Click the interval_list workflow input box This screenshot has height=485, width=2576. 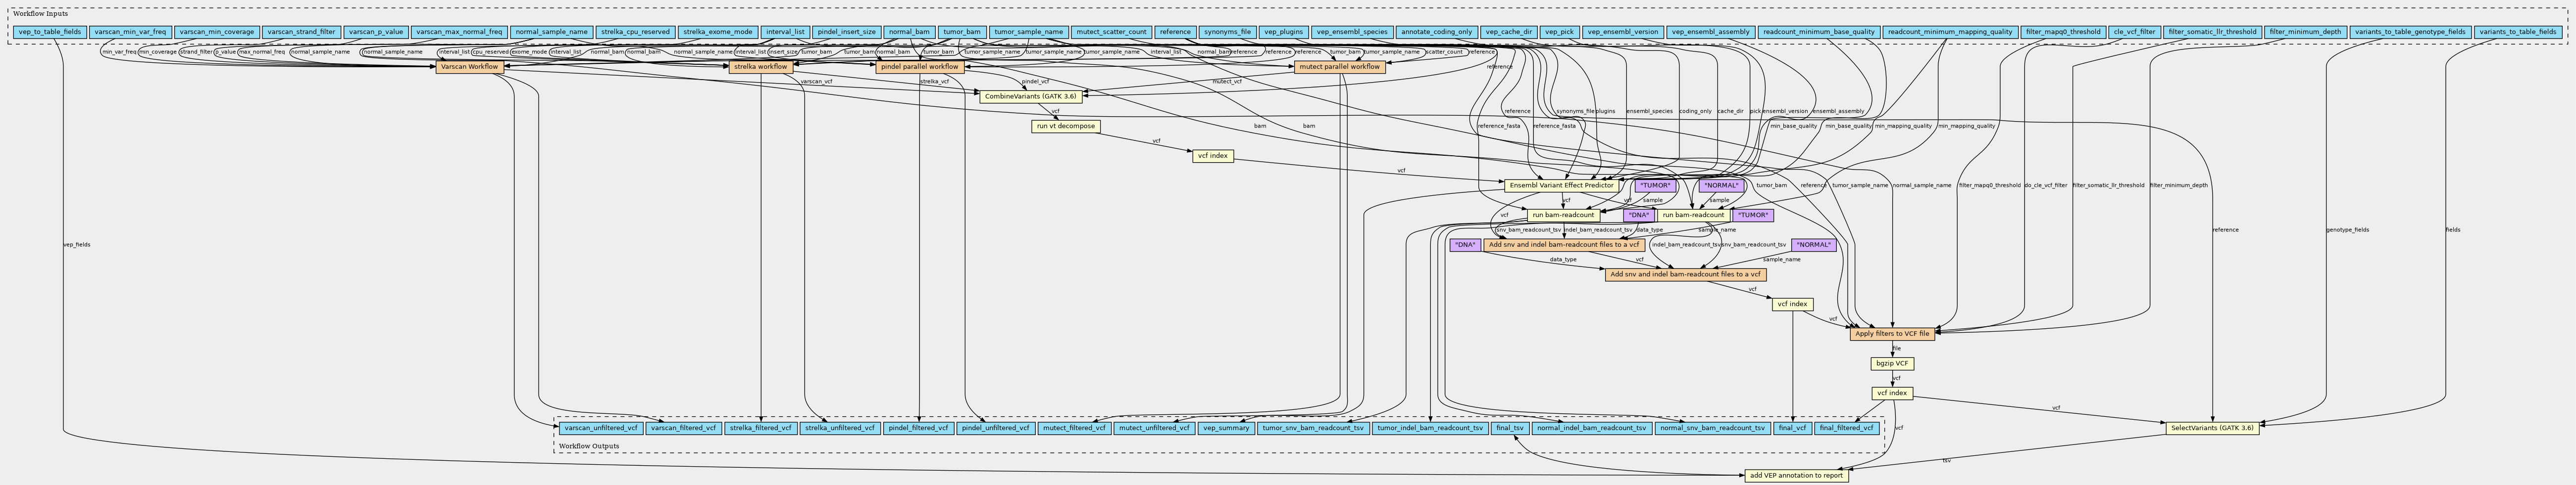click(x=784, y=32)
